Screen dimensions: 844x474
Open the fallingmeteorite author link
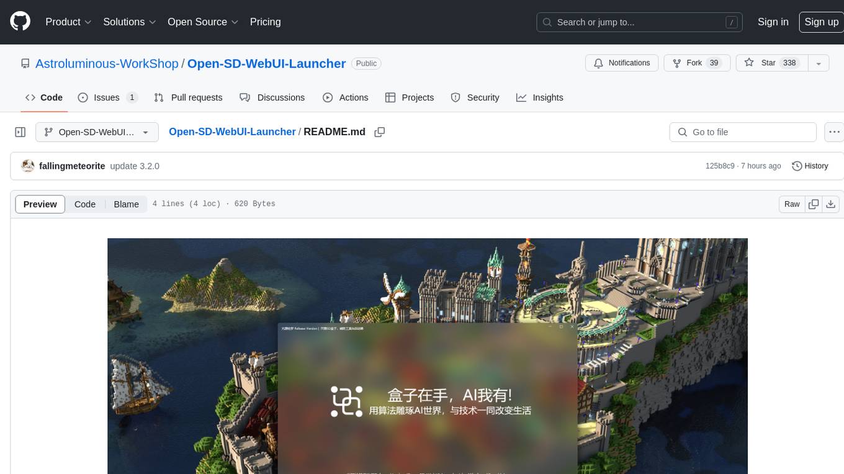[72, 166]
